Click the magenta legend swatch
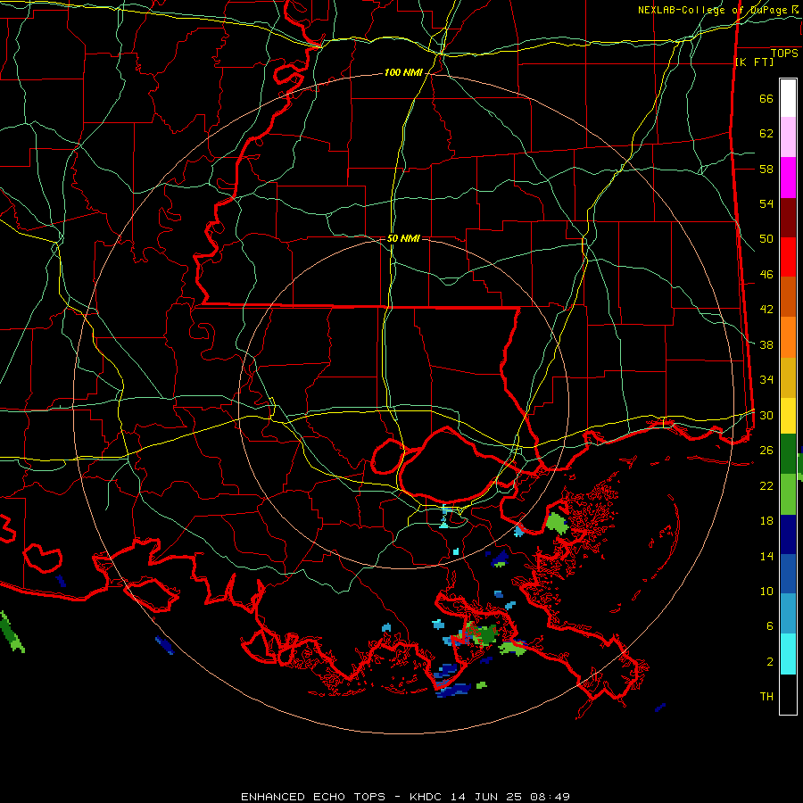Viewport: 803px width, 803px height. (x=788, y=178)
